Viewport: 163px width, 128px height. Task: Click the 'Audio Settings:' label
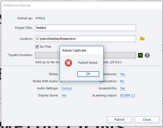48,88
